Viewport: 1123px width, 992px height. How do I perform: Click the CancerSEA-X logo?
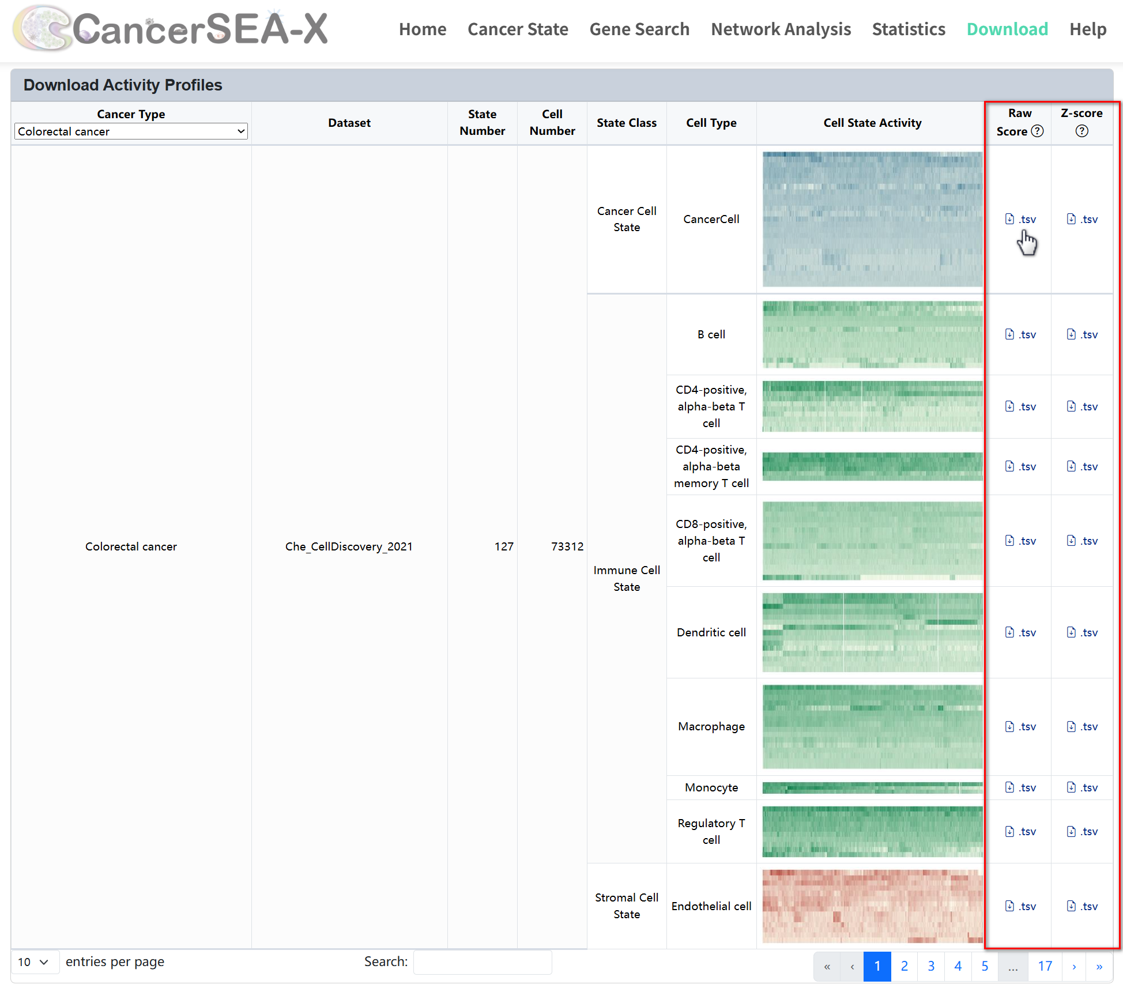[171, 29]
